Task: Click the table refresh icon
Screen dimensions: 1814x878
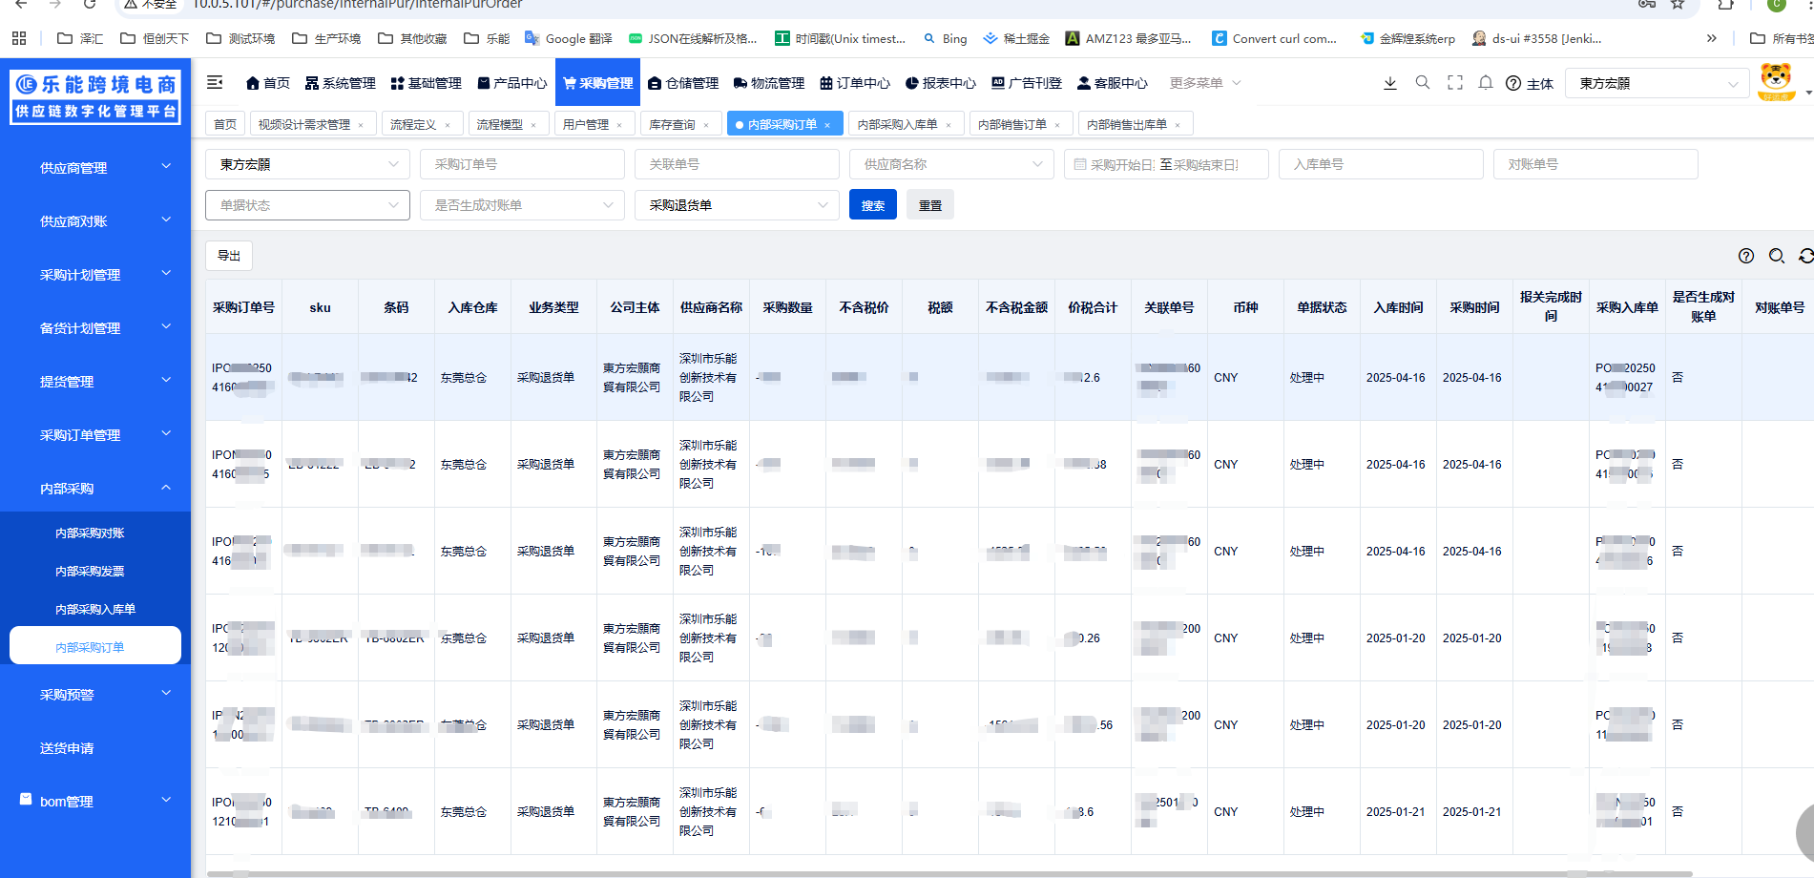Action: (1805, 256)
